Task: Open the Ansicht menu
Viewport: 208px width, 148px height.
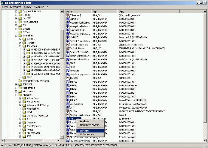Action: click(28, 7)
